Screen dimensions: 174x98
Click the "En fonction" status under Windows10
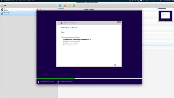tap(7, 14)
